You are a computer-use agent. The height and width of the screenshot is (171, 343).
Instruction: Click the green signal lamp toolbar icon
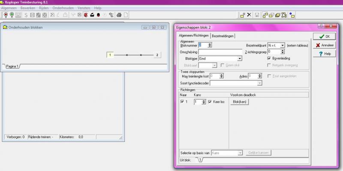[12, 15]
